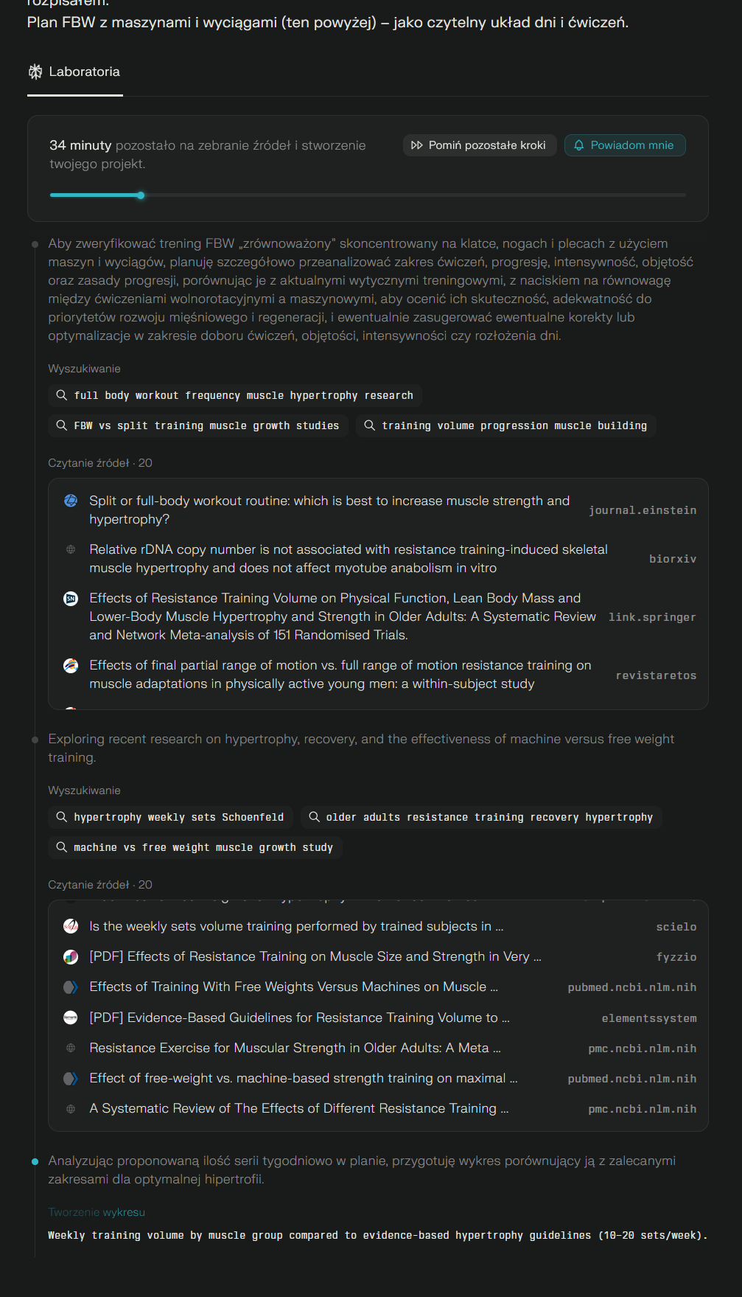
Task: Click "hypertrophy weekly sets Schoenfeld" search chip
Action: 170,817
